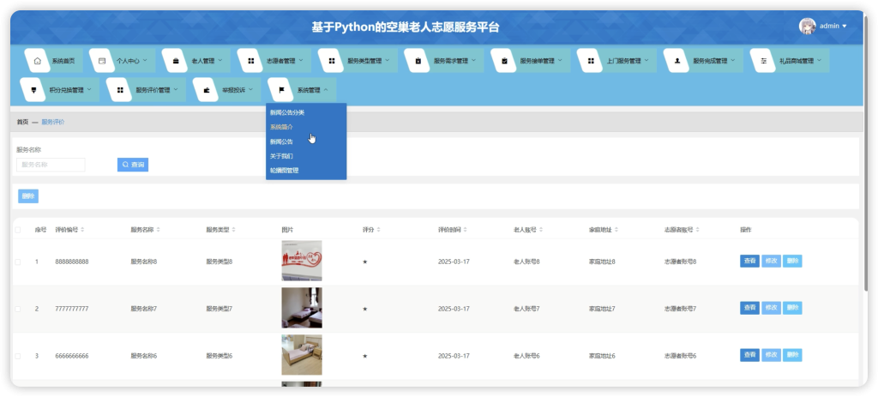Expand the 服务评价管理 chevron
Viewport: 878px width, 397px height.
coord(175,89)
